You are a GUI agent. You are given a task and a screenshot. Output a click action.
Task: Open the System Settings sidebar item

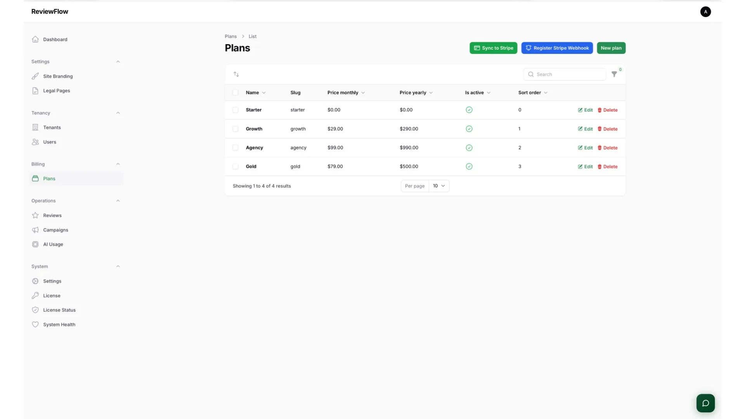click(76, 281)
